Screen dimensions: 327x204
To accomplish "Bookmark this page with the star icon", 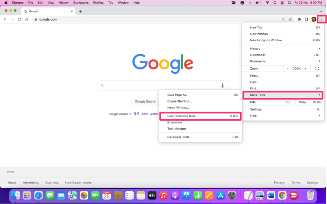I will tap(290, 20).
